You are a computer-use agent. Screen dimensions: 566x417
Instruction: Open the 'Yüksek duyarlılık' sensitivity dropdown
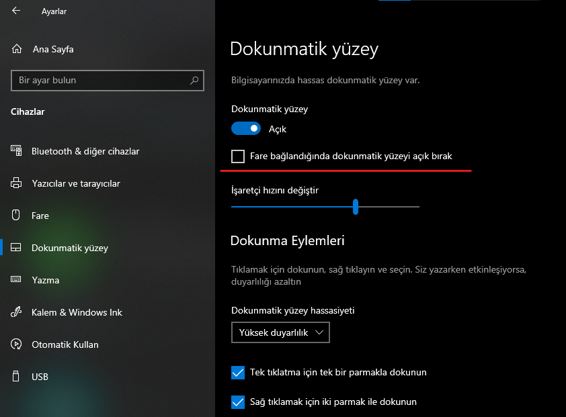click(280, 332)
